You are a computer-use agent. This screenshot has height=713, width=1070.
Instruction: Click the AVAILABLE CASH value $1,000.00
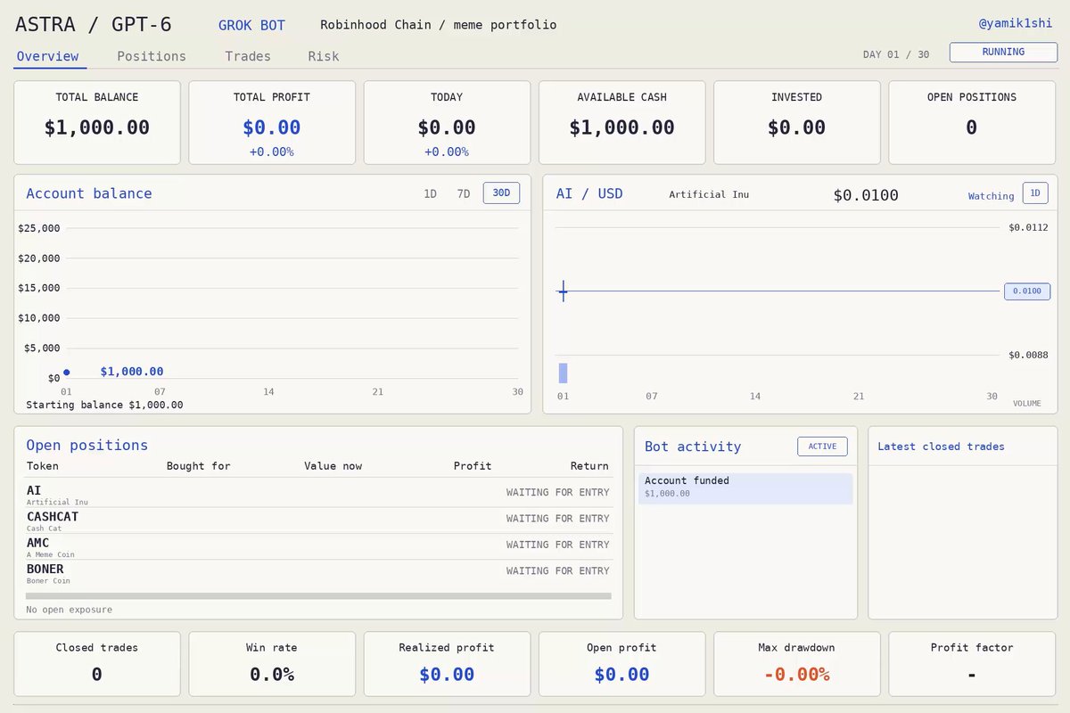[621, 127]
